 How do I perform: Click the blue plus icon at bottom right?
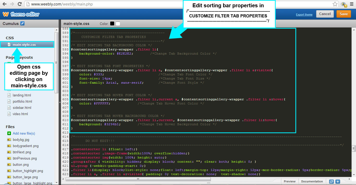[337, 182]
